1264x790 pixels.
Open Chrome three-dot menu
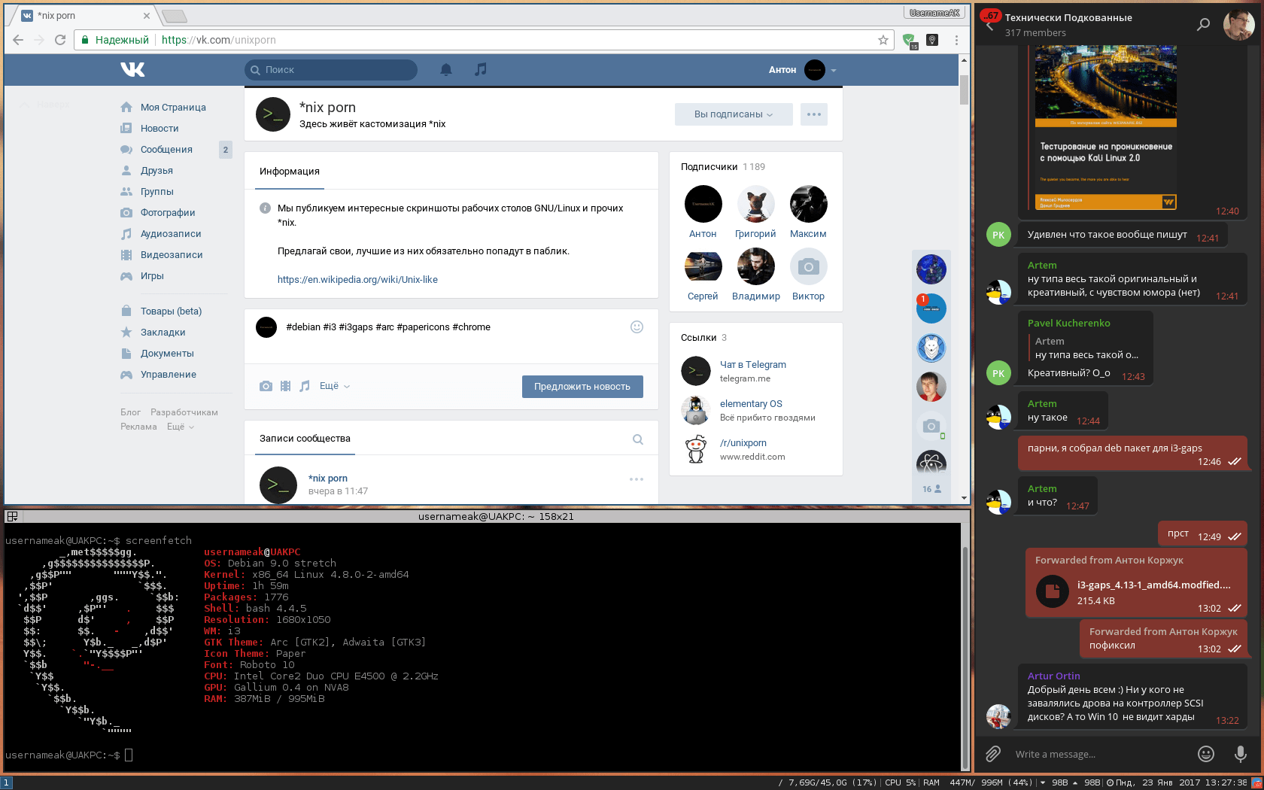point(956,40)
